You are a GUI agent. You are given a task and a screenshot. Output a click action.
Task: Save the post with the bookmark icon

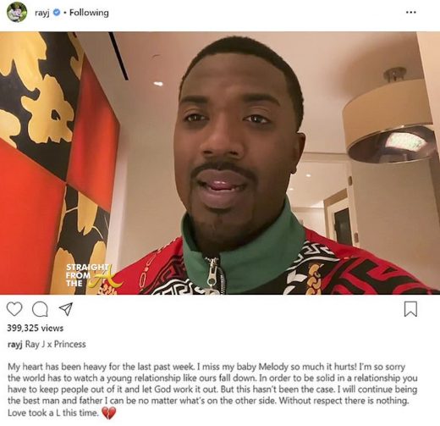point(410,309)
